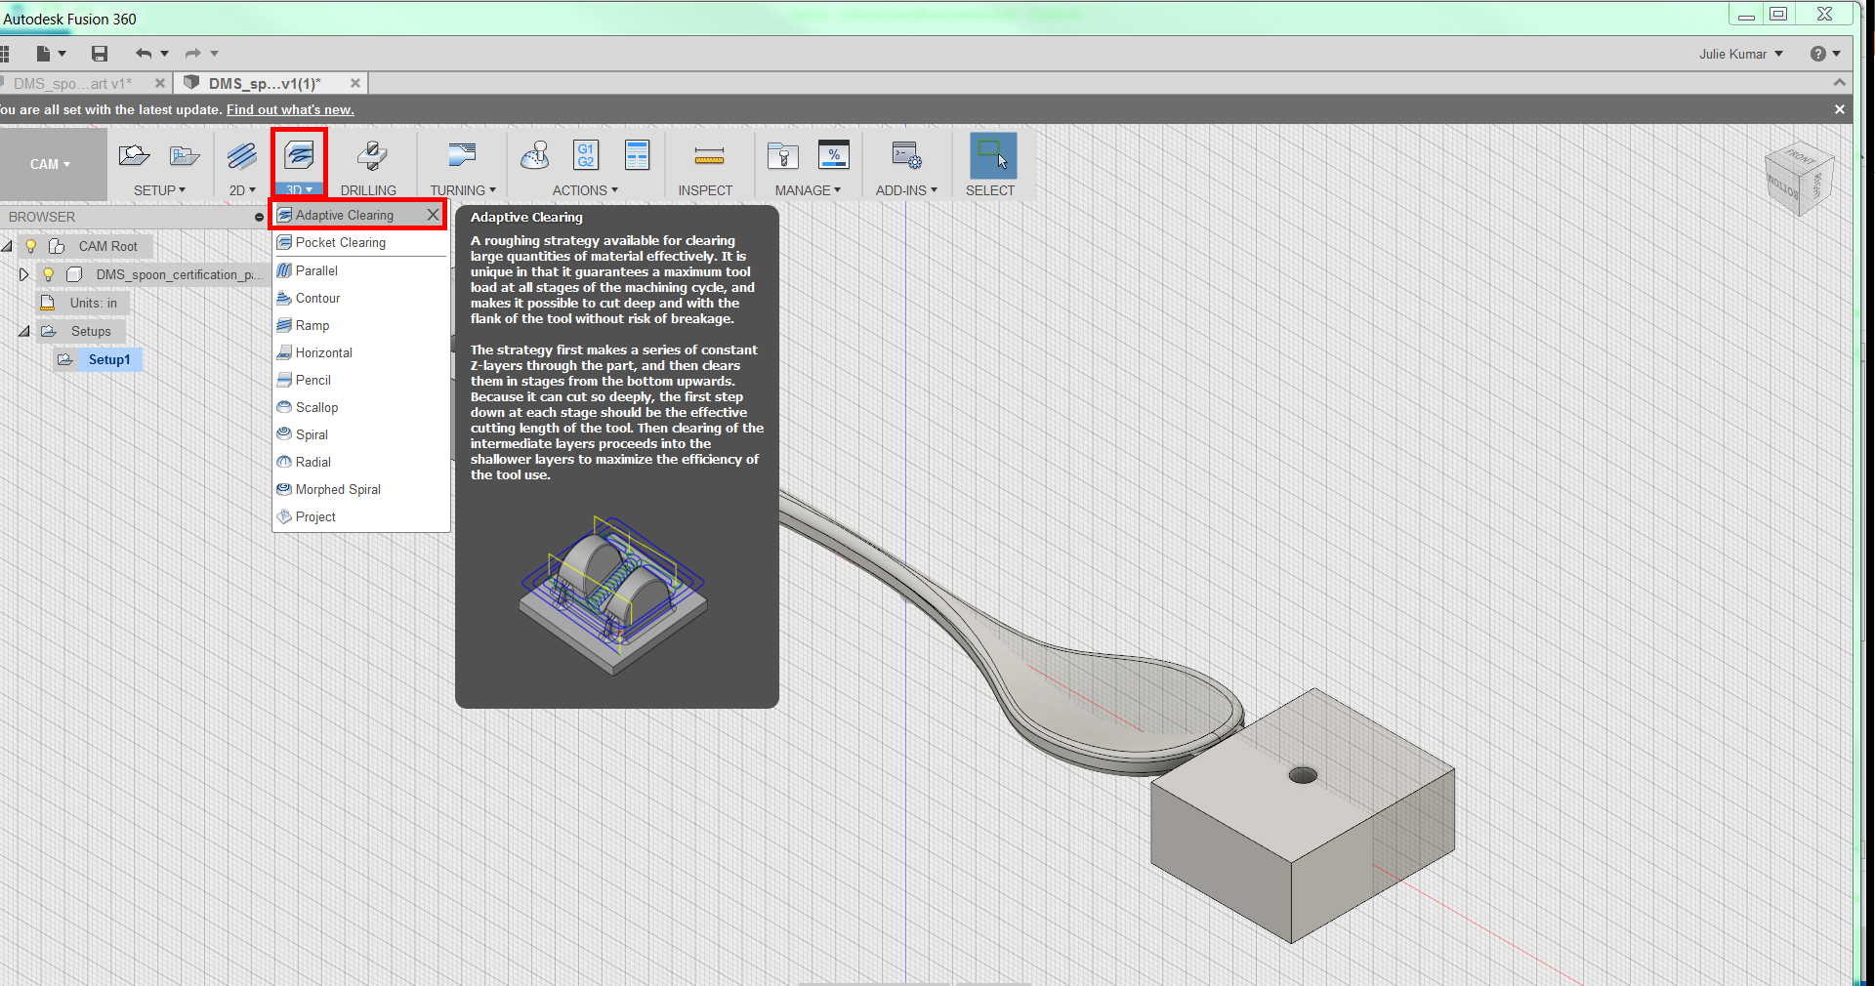Open the ACTIONS dropdown menu
Viewport: 1875px width, 986px height.
coord(585,190)
